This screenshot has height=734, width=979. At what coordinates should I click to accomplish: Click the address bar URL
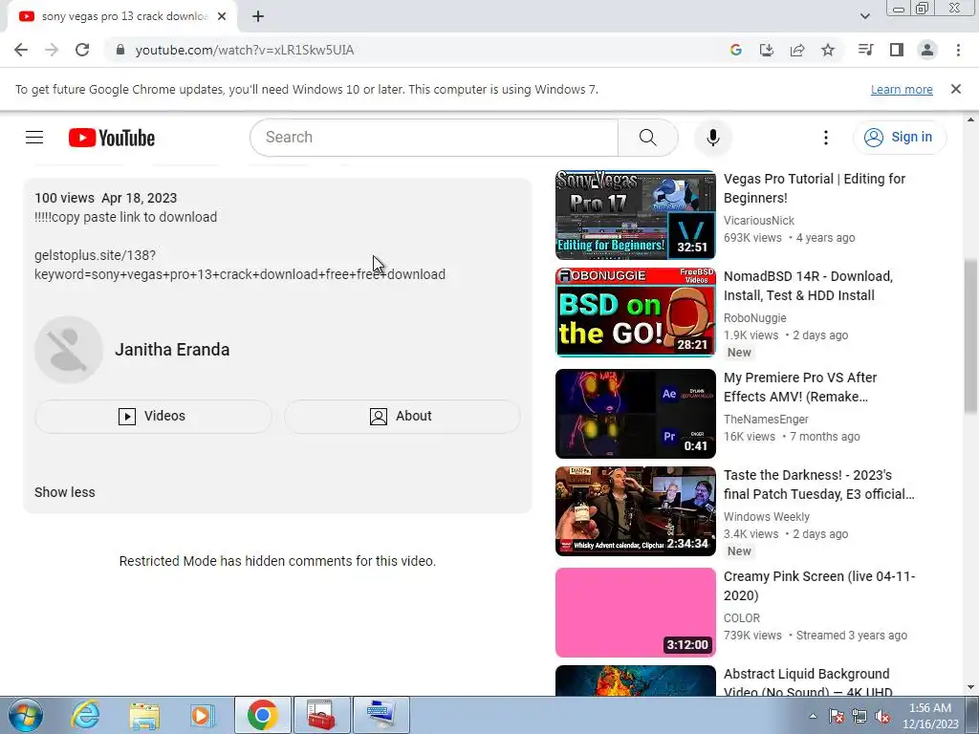pos(244,50)
